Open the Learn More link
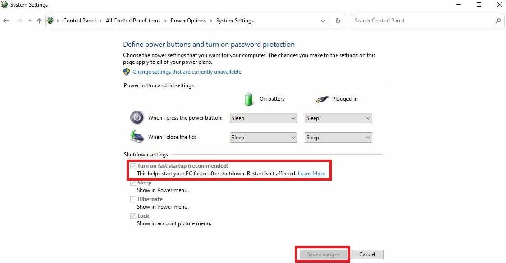Viewport: 506px width, 263px height. pos(311,173)
